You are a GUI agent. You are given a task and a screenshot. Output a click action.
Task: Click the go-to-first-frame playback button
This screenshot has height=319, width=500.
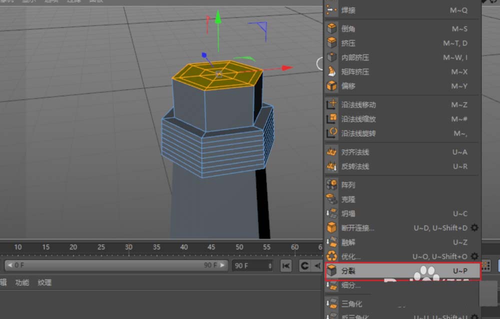(285, 265)
